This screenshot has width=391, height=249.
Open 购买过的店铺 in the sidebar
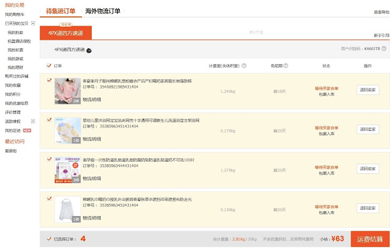pyautogui.click(x=16, y=76)
